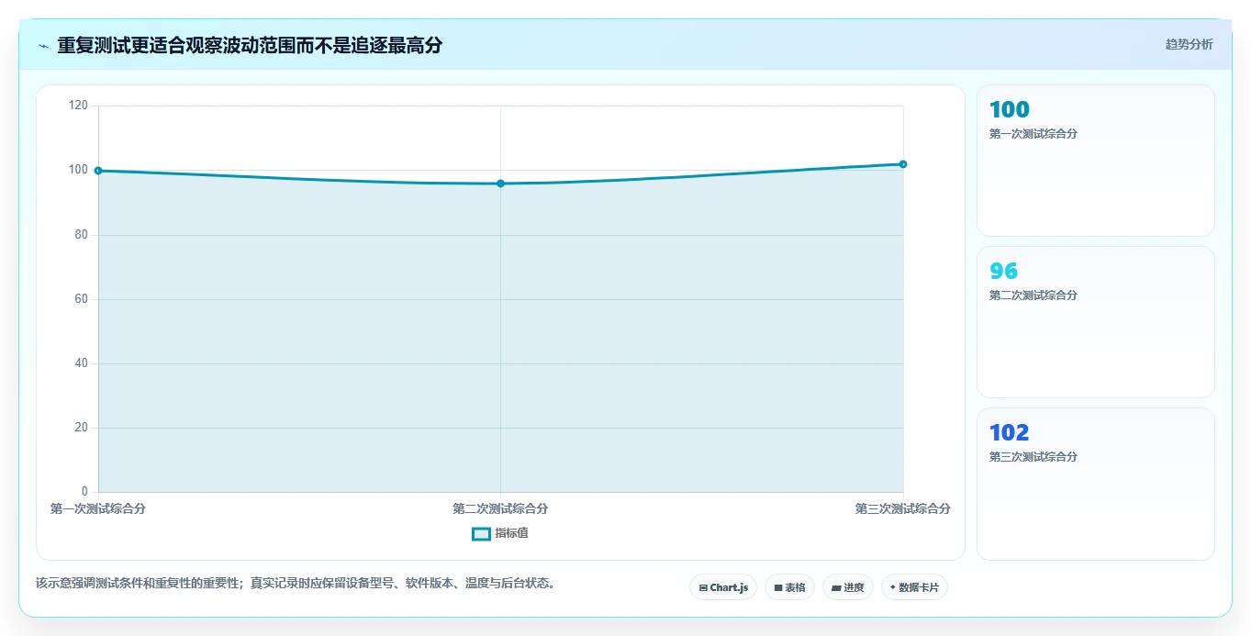Click y-axis tick label 20

click(82, 428)
